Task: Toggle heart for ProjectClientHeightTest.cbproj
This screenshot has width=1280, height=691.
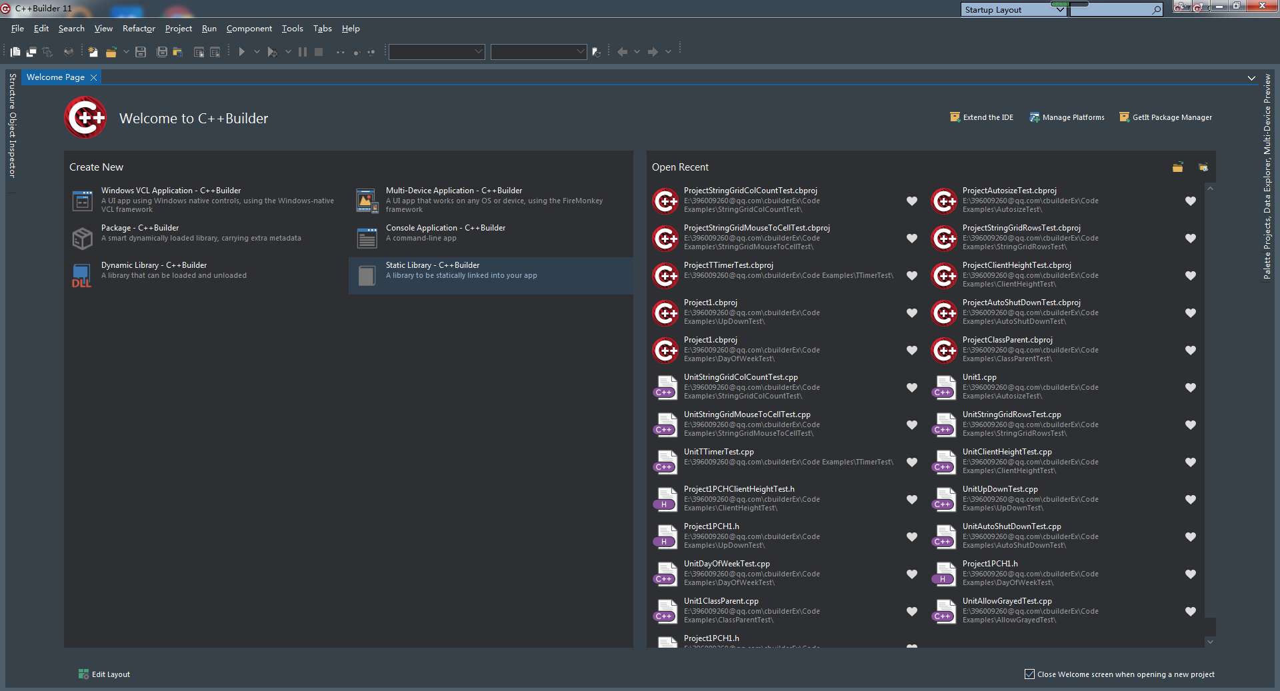Action: pyautogui.click(x=1191, y=275)
